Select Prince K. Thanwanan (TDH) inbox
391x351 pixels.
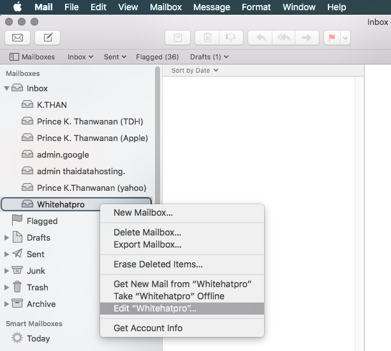click(x=90, y=121)
